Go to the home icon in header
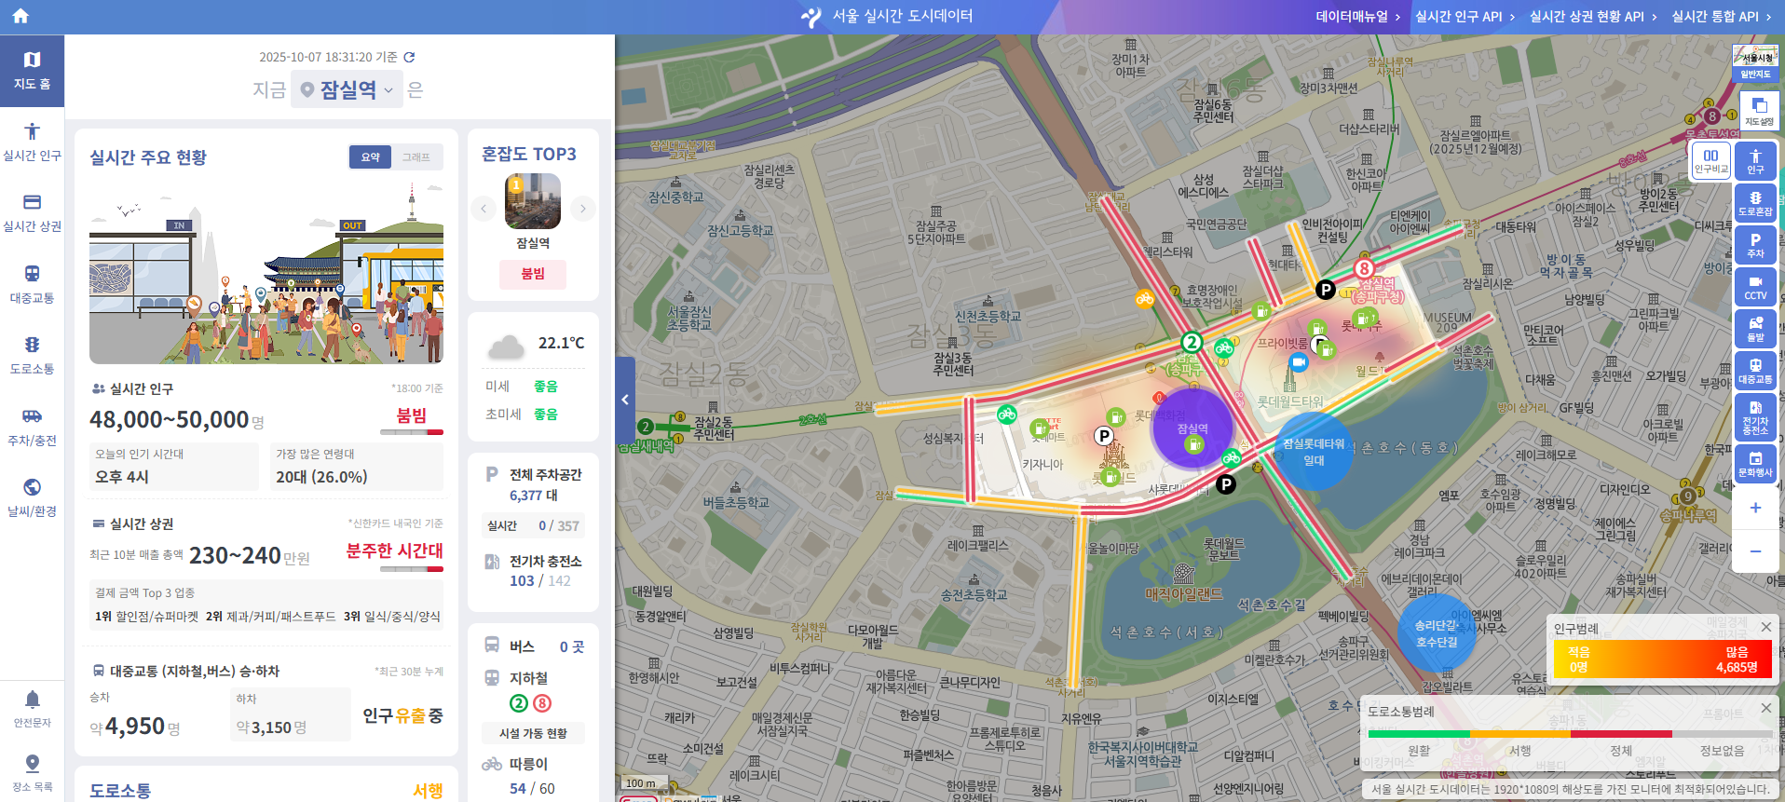 point(20,16)
